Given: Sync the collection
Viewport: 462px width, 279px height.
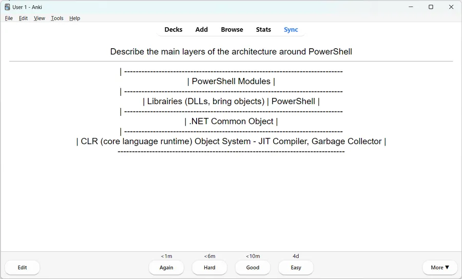Looking at the screenshot, I should (291, 29).
